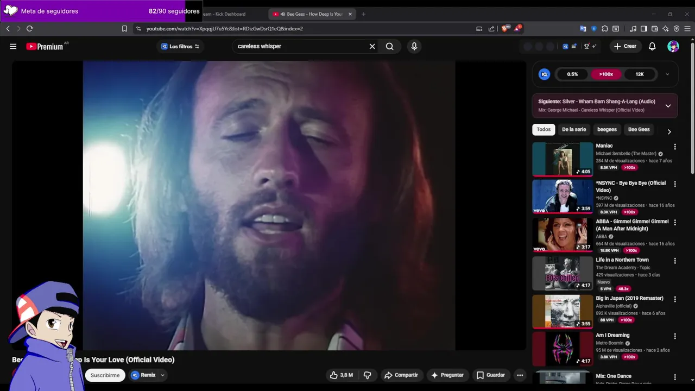Open options for Big in Japan
Screen dimensions: 695x391
(x=675, y=299)
